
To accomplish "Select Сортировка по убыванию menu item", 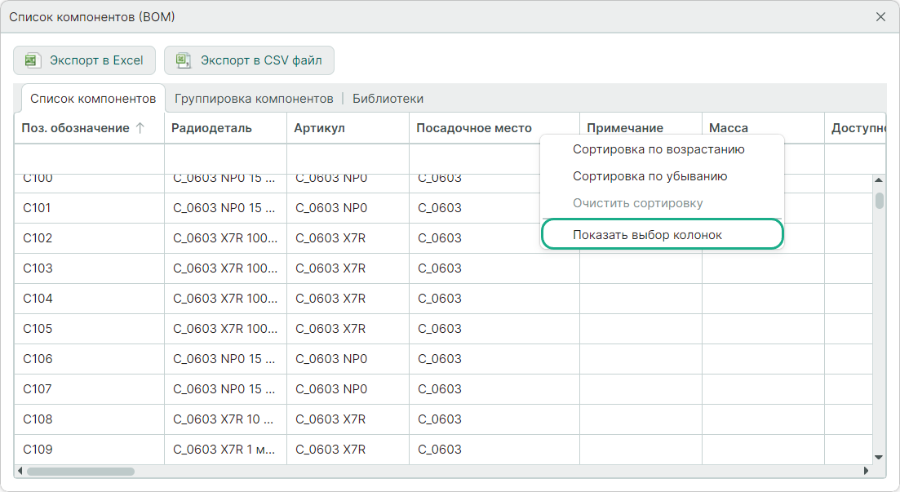I will (x=650, y=176).
